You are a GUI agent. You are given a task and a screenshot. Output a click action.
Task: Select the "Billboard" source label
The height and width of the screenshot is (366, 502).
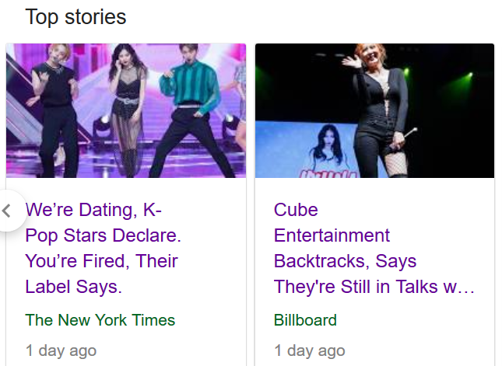pos(305,320)
